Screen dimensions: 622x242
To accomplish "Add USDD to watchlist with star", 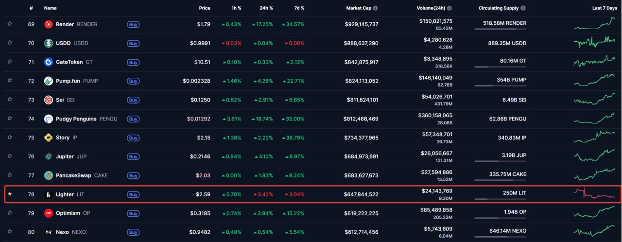I will click(10, 43).
